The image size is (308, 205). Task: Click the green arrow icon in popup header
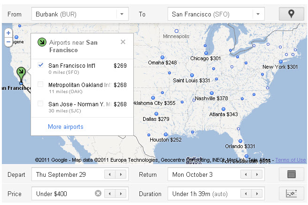pos(42,42)
